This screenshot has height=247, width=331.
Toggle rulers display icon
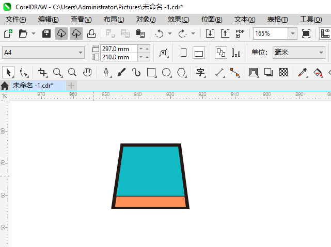(325, 34)
